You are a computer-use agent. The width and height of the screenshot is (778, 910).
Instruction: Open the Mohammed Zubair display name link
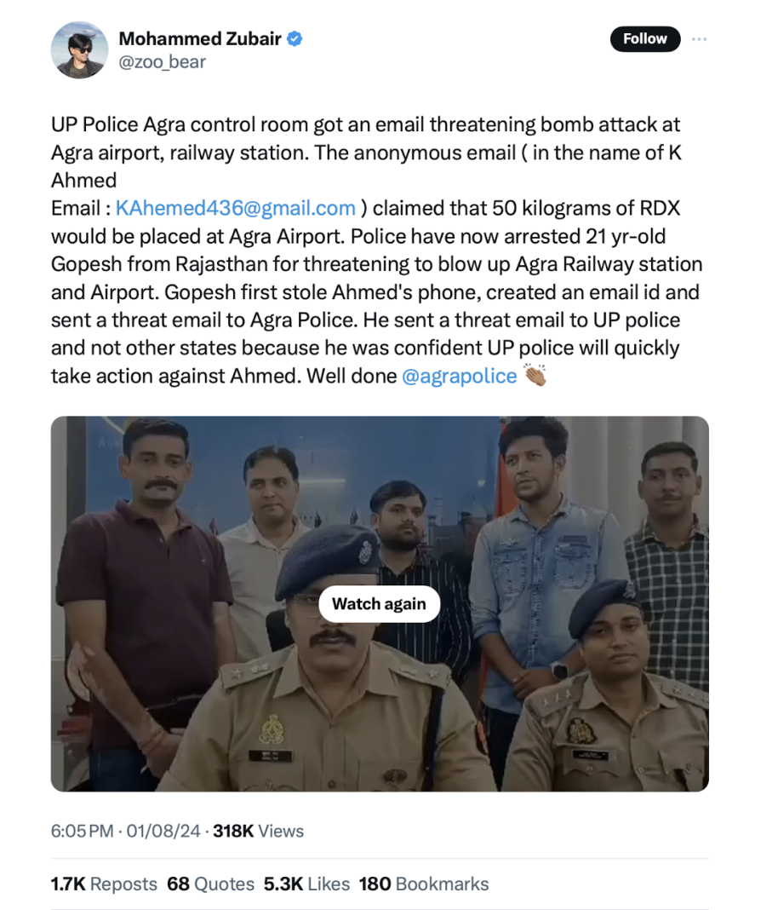coord(200,38)
